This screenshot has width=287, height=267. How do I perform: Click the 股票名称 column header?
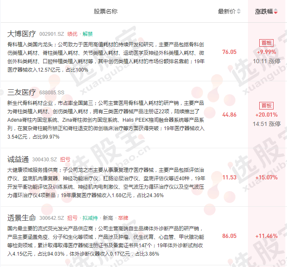tap(105, 11)
